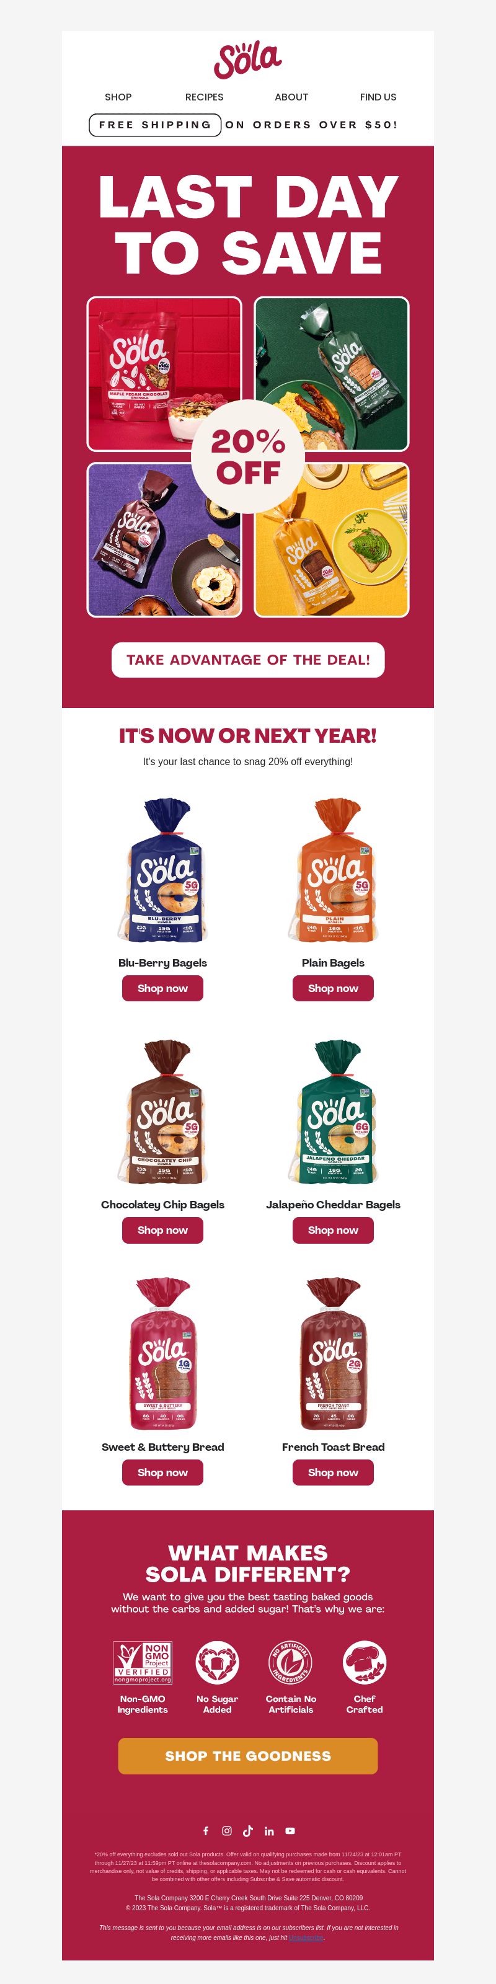Click the Sola logo at top
Image resolution: width=496 pixels, height=1984 pixels.
click(248, 60)
